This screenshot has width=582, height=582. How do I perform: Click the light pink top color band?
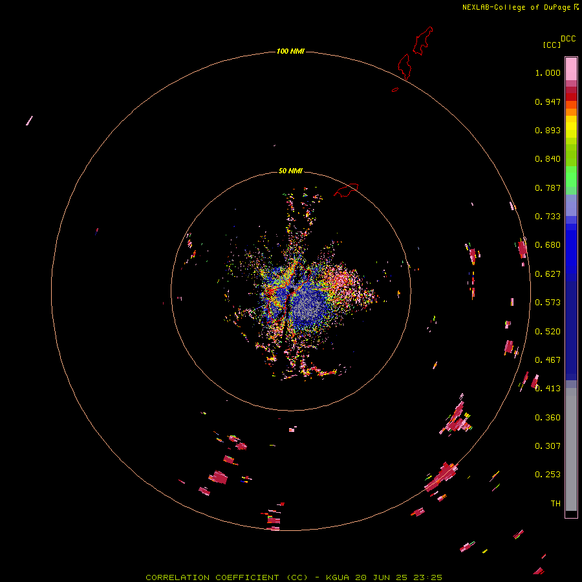[x=571, y=69]
